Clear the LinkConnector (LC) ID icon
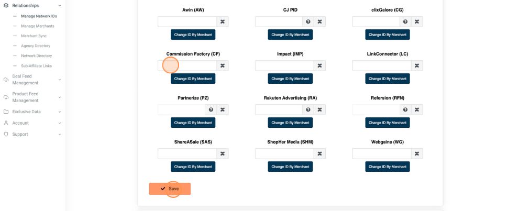 (417, 65)
